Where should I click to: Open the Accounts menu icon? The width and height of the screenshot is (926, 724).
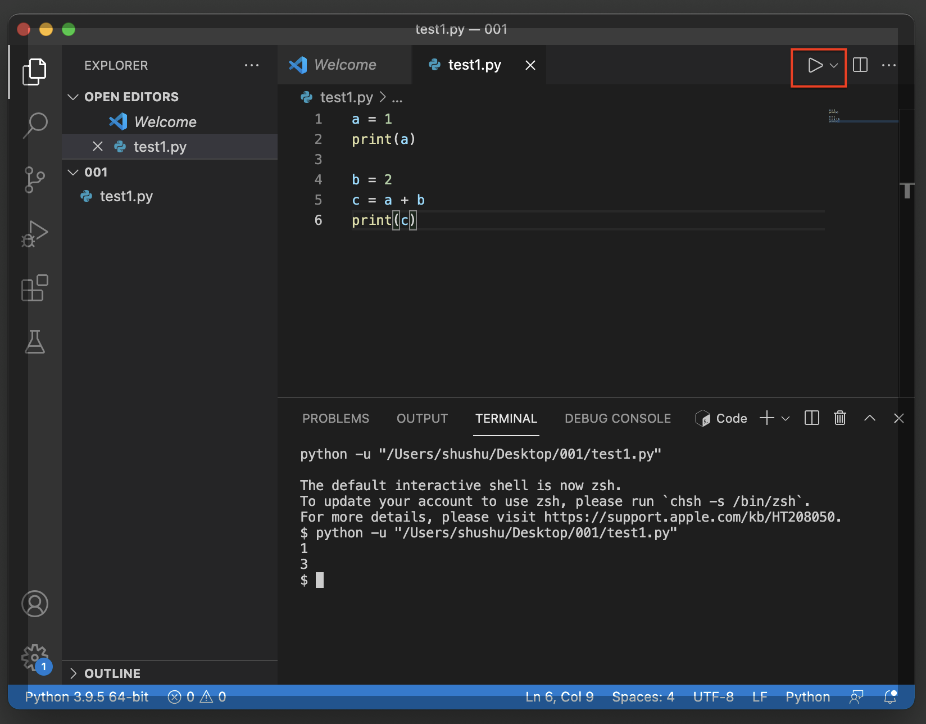[34, 604]
